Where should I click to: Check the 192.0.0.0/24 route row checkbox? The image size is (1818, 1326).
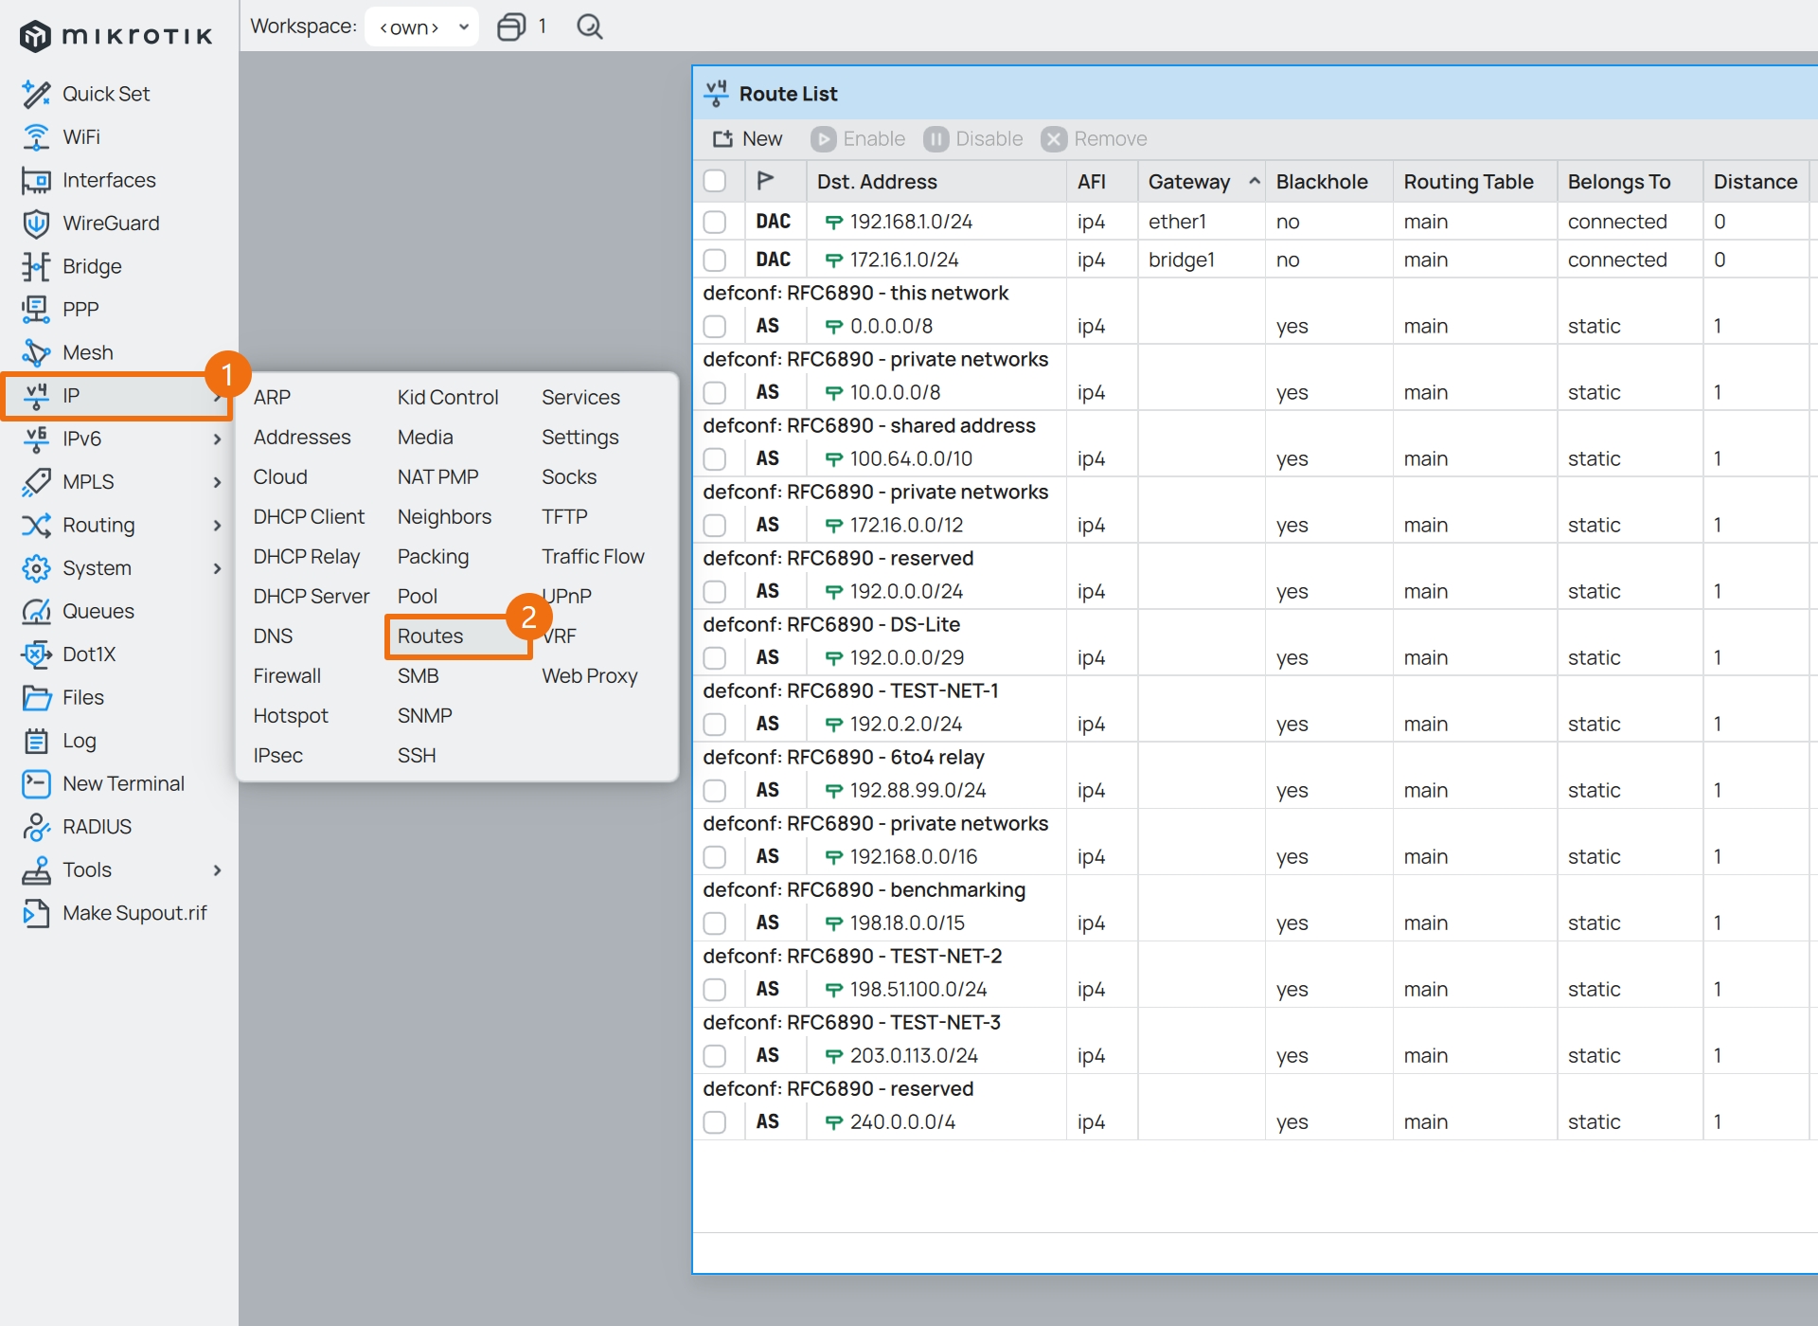715,591
